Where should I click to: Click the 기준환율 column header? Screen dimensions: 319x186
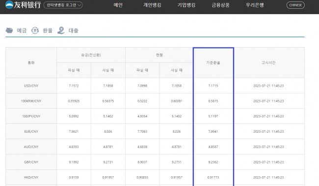tap(213, 63)
